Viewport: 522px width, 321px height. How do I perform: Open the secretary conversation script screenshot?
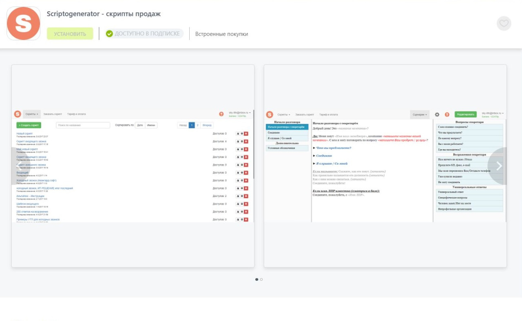tap(385, 166)
